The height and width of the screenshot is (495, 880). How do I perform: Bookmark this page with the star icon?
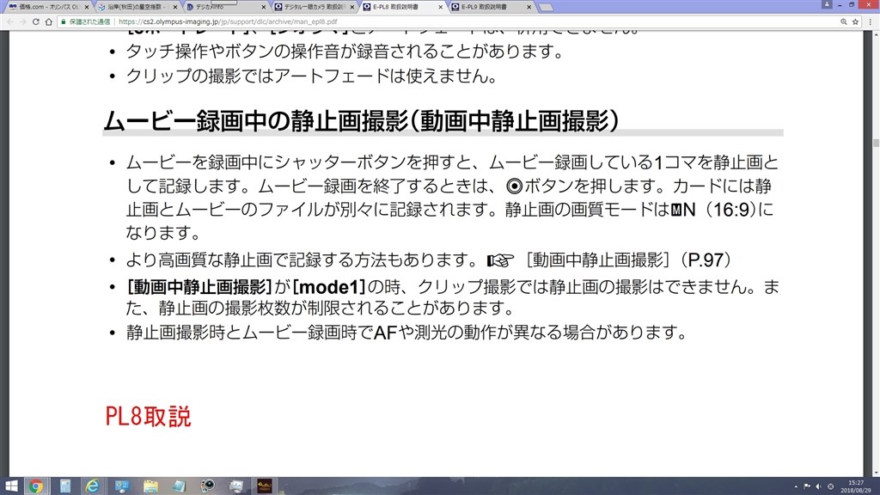[855, 21]
